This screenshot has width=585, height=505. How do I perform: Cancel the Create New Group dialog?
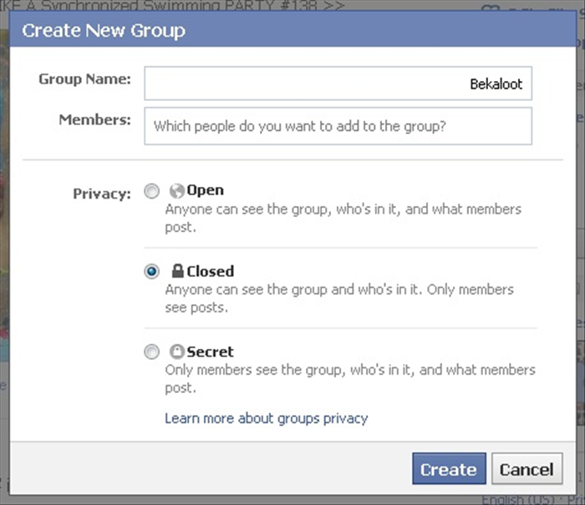pos(526,469)
